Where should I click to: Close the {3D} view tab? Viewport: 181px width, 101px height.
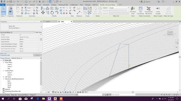[72, 22]
